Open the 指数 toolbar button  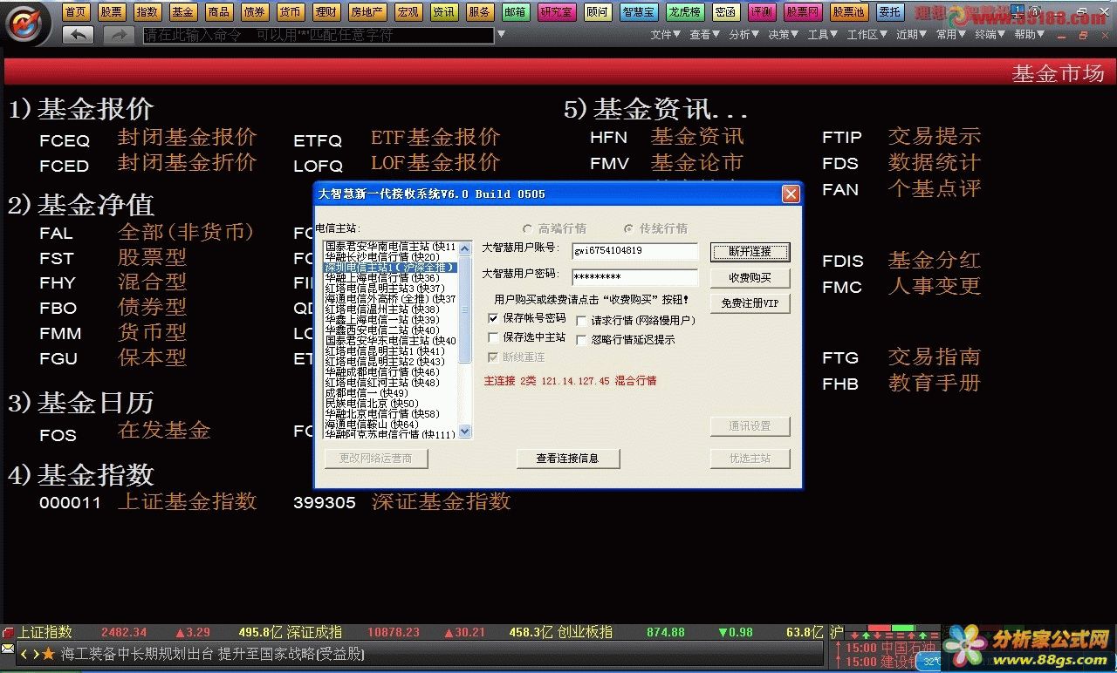(147, 11)
